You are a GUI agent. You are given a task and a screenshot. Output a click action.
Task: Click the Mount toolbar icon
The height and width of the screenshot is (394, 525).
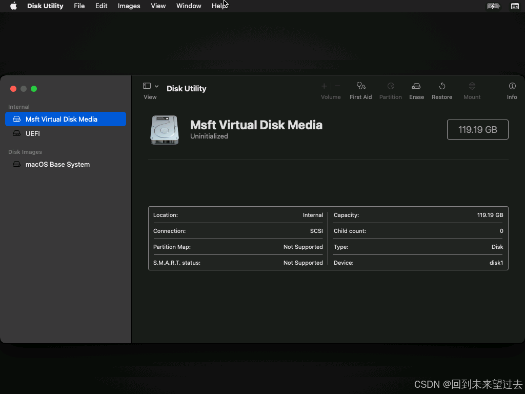click(472, 86)
